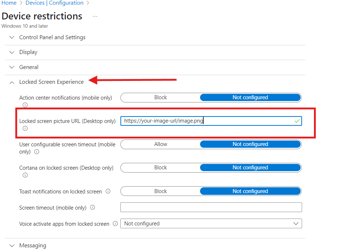Viewport: 341px width, 252px height.
Task: Click info icon under Locked screen picture URL
Action: click(25, 128)
